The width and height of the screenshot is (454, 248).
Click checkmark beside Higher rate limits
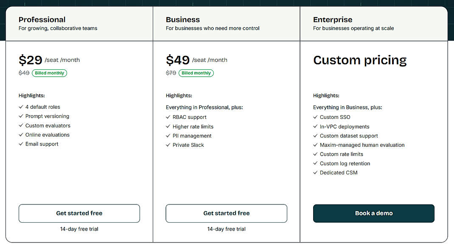168,127
